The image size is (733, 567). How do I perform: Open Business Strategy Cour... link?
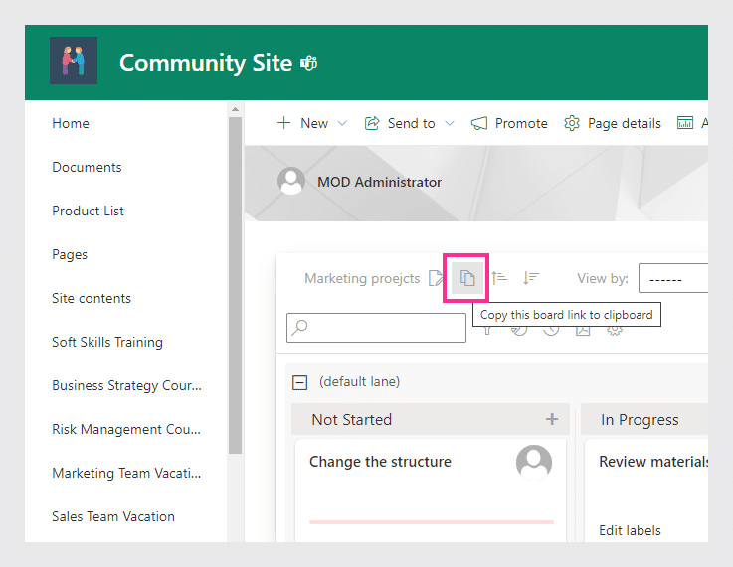tap(126, 386)
